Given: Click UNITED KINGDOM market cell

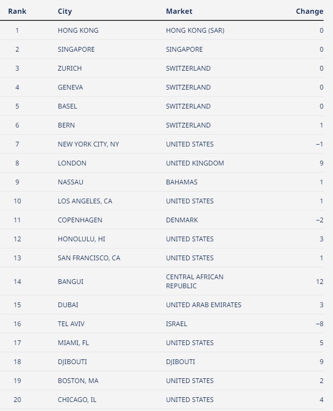Looking at the screenshot, I should coord(195,163).
